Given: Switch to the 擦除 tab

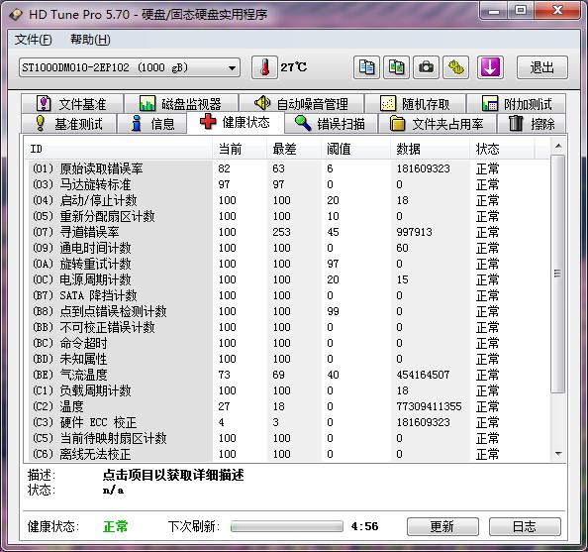Looking at the screenshot, I should pos(532,124).
